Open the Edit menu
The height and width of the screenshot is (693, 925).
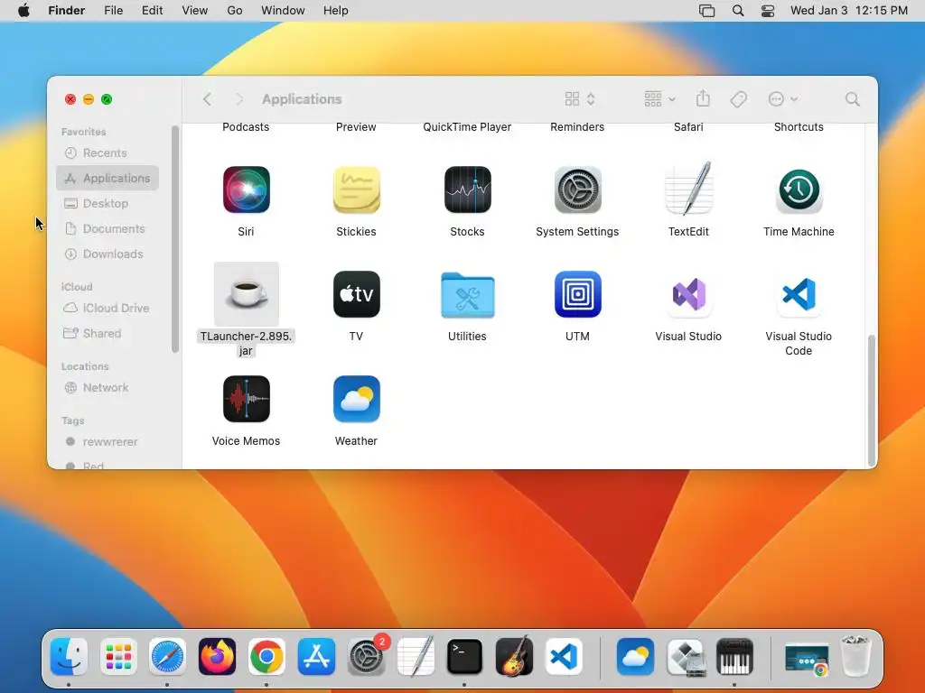[x=152, y=11]
